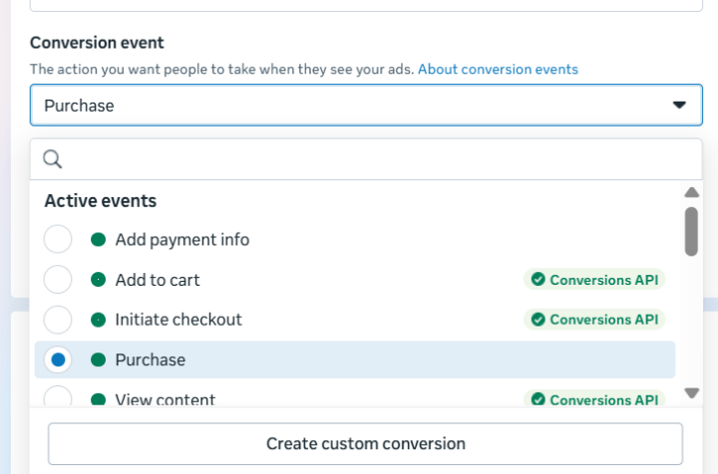Click the green status dot for Add payment info
Image resolution: width=718 pixels, height=474 pixels.
coord(98,239)
